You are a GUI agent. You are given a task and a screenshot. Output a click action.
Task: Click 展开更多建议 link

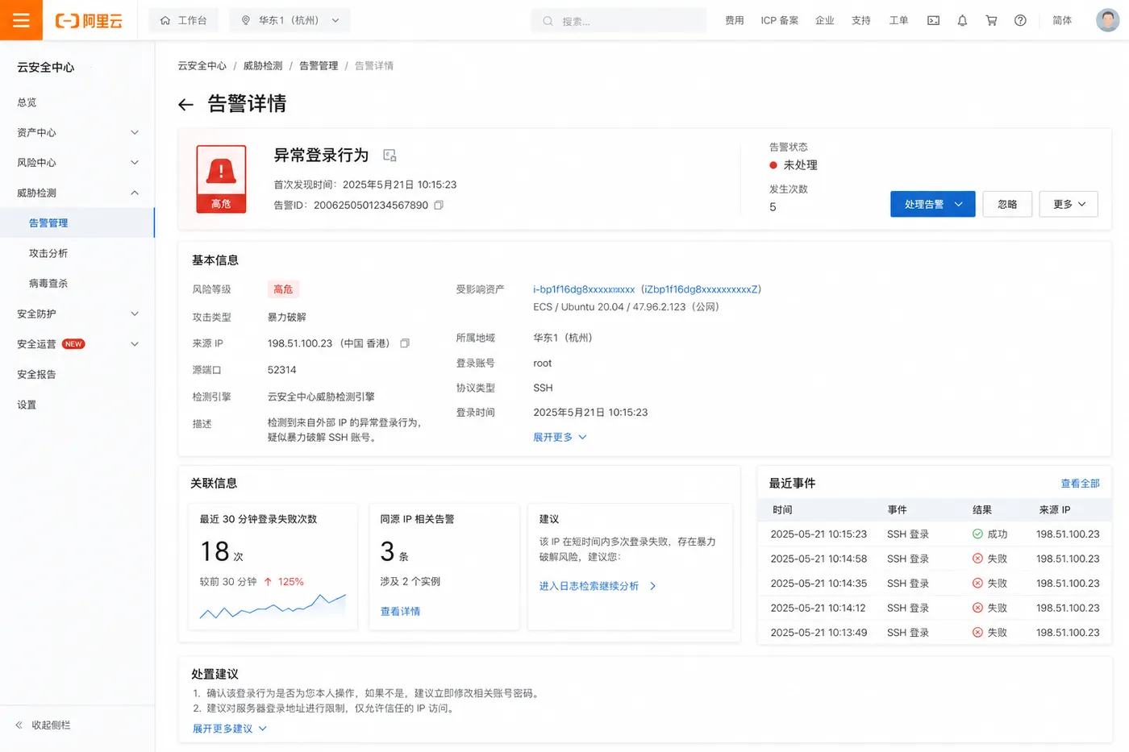click(229, 729)
